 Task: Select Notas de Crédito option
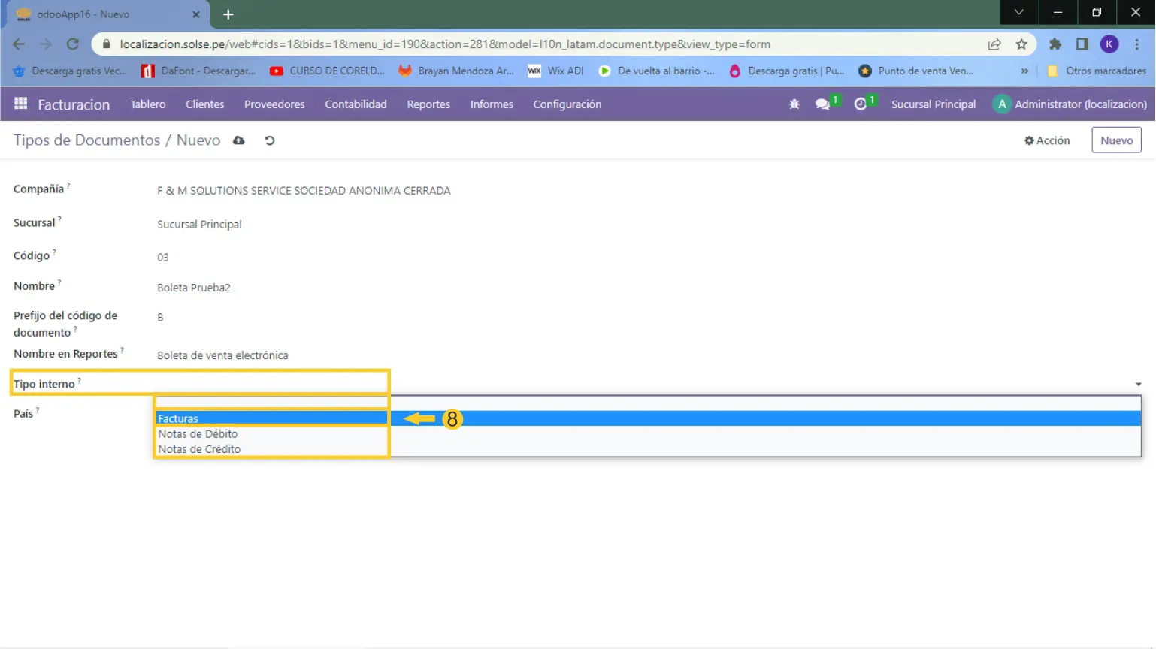(648, 448)
